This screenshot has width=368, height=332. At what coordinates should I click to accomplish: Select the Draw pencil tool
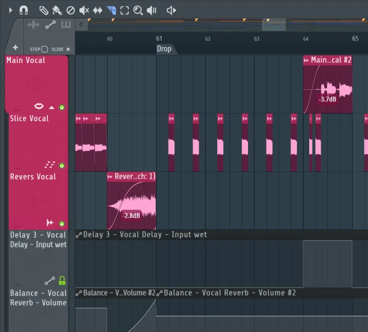(x=43, y=10)
